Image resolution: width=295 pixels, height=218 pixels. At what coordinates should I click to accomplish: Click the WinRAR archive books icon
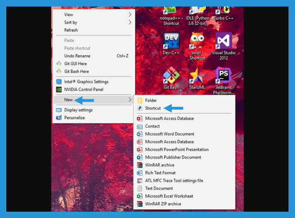140,165
